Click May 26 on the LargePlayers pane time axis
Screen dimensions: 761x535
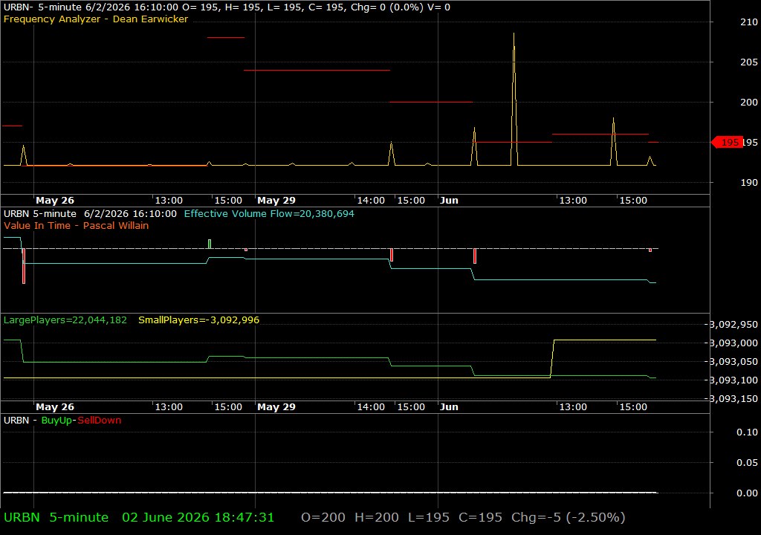coord(55,407)
